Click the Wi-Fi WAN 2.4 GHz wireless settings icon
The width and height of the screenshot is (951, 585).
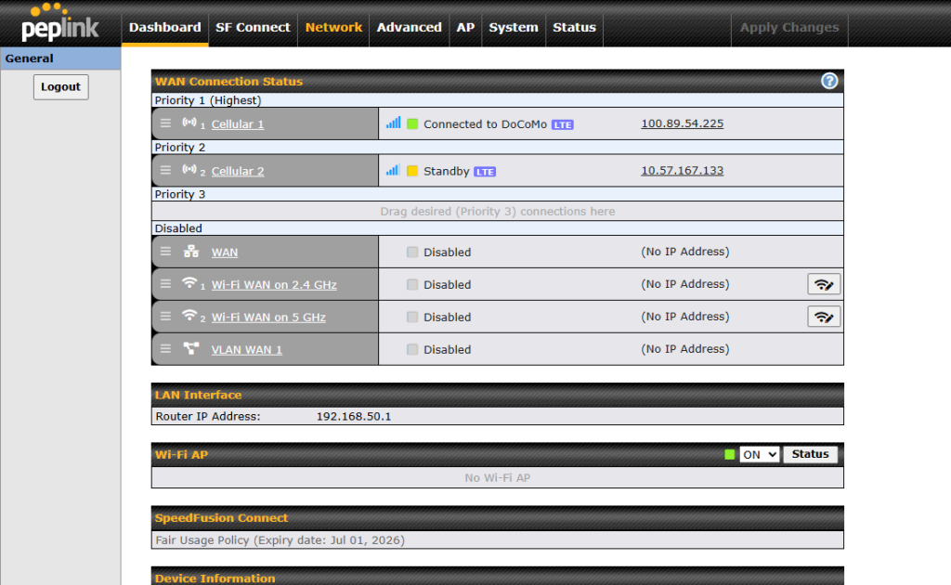[823, 284]
